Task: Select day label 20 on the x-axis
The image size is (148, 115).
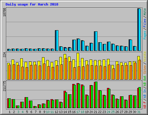Action: [91, 112]
